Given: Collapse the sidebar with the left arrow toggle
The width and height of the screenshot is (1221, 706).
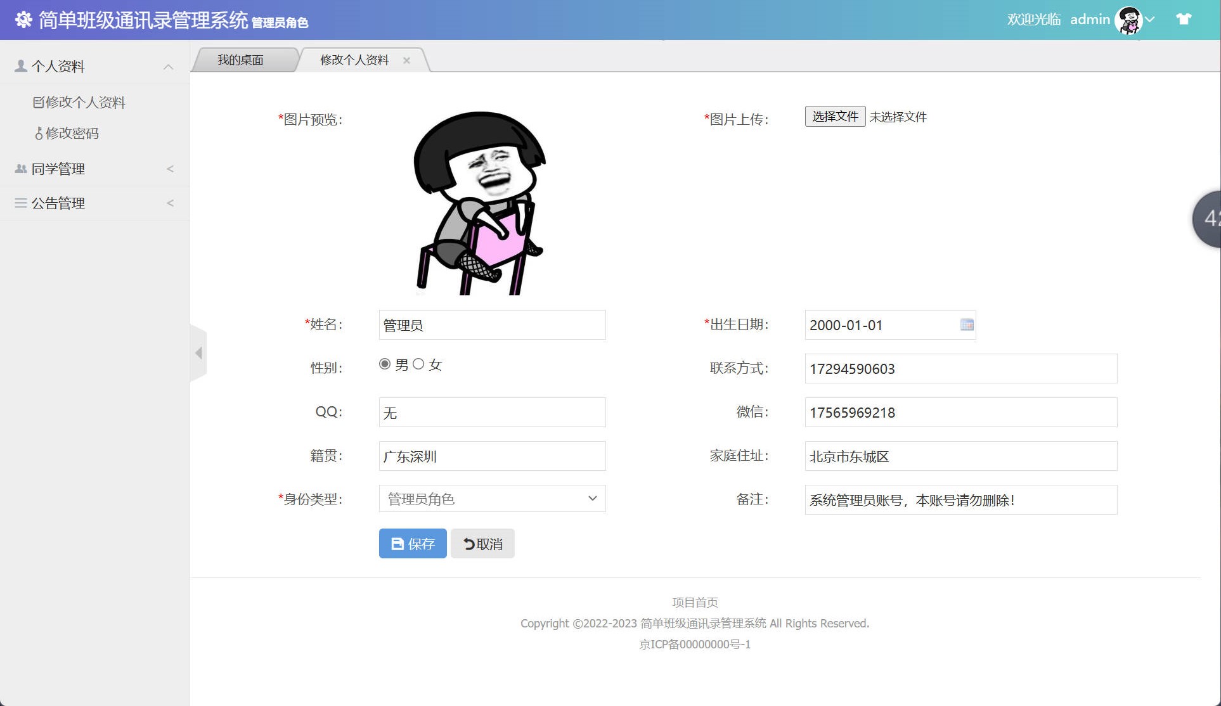Looking at the screenshot, I should coord(198,353).
